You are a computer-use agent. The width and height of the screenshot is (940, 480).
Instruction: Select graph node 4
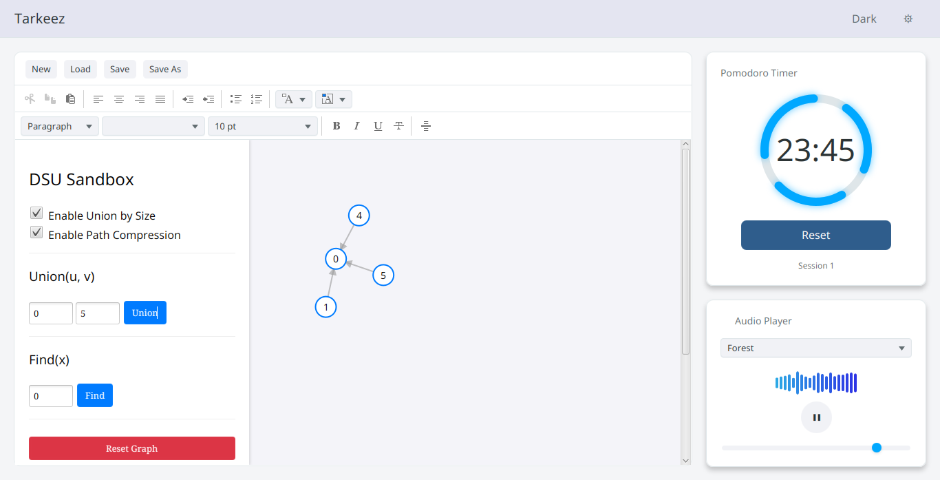point(359,216)
